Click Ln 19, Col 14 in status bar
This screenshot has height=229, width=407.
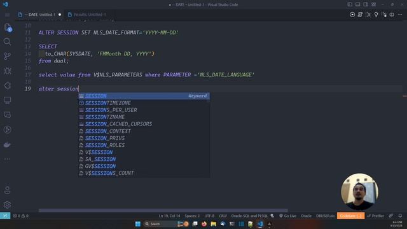(169, 216)
